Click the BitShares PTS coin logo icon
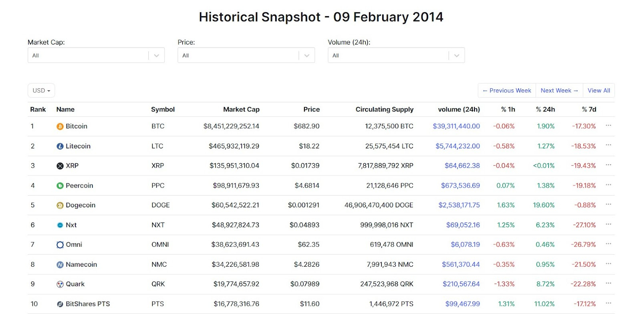 (60, 304)
